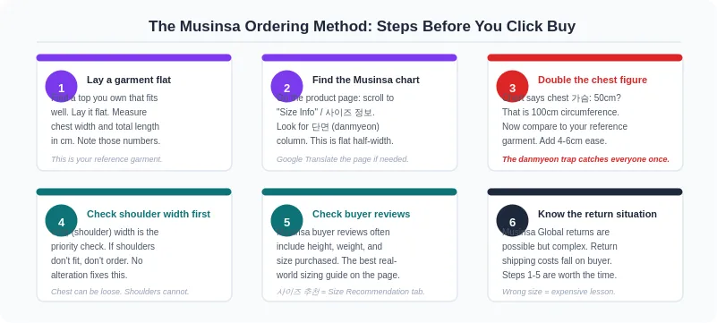Click the 'Check buyer reviews' heading

[362, 214]
